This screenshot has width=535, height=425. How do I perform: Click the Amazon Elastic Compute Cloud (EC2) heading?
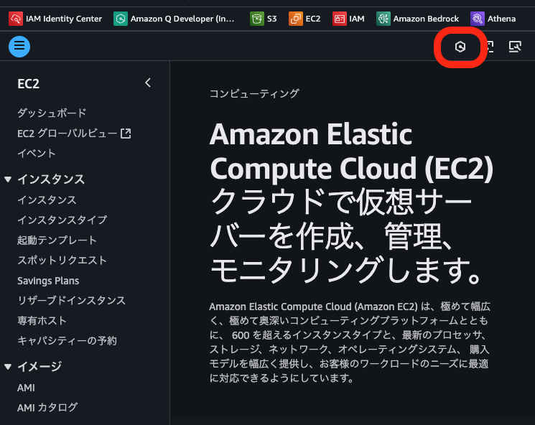coord(351,151)
